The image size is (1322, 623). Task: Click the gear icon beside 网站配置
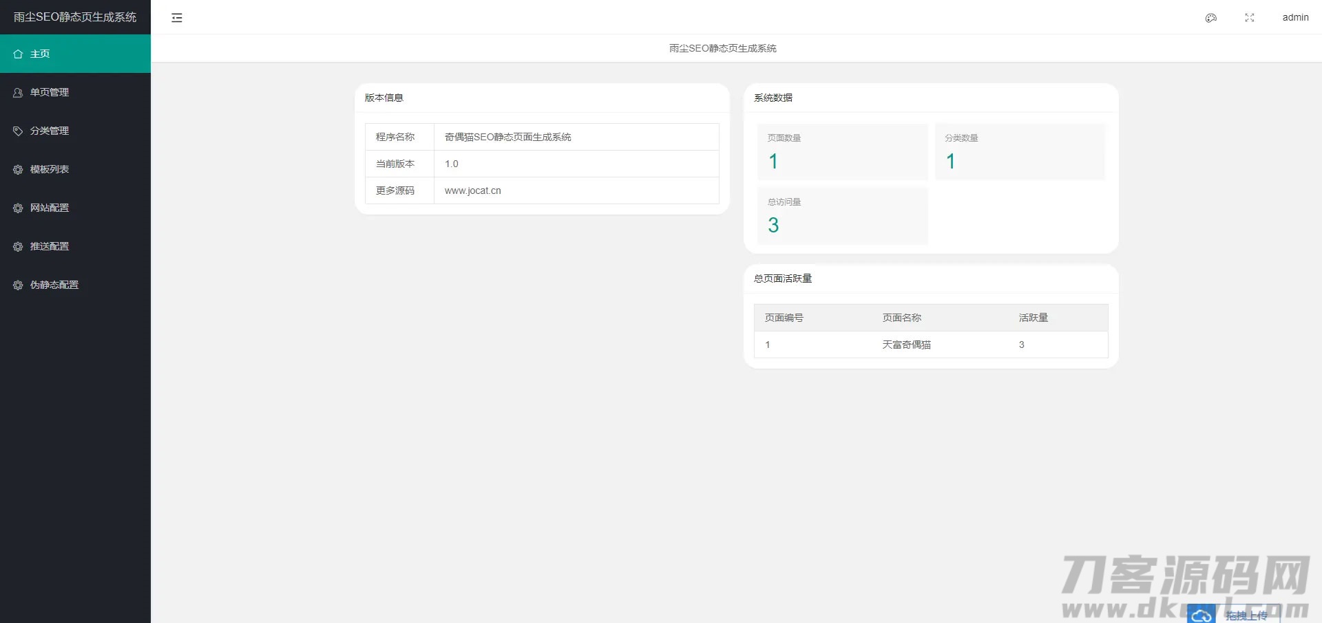tap(18, 208)
